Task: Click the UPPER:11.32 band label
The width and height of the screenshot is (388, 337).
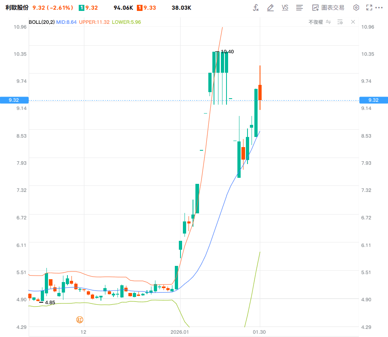Action: click(x=94, y=22)
